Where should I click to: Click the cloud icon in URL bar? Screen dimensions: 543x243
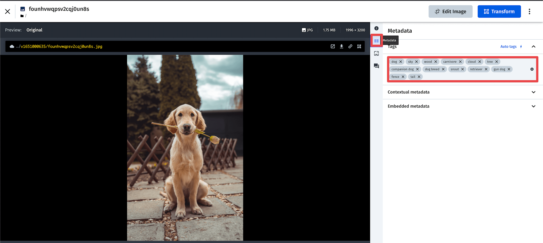click(x=12, y=46)
